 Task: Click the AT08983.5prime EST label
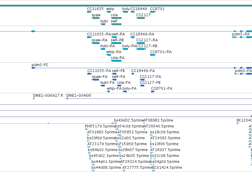[158, 120]
